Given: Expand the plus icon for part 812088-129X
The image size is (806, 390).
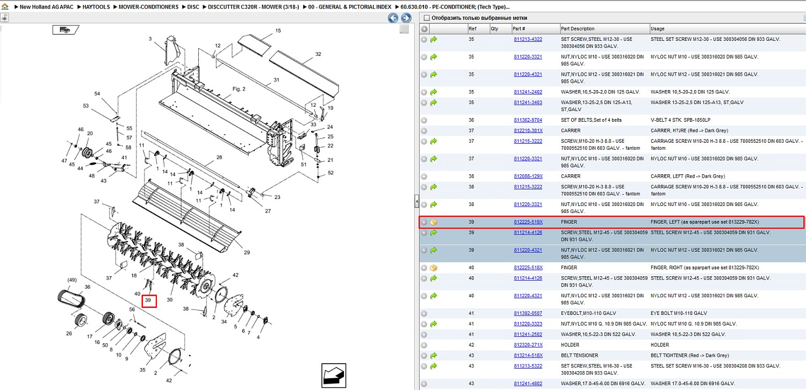Looking at the screenshot, I should (x=424, y=176).
